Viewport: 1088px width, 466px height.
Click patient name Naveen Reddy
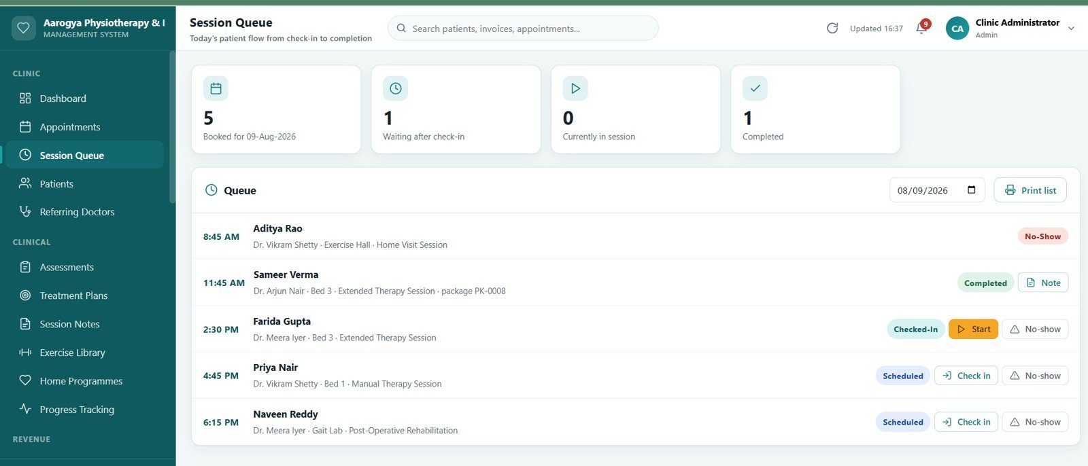(286, 414)
